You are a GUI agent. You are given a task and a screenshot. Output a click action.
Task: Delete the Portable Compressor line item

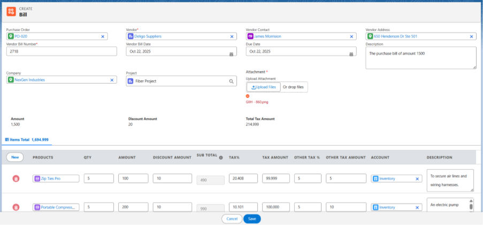[x=16, y=207]
